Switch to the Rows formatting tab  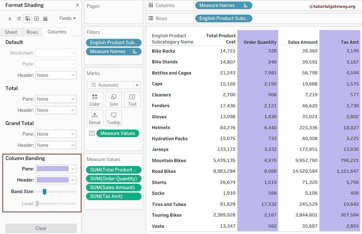pos(32,32)
